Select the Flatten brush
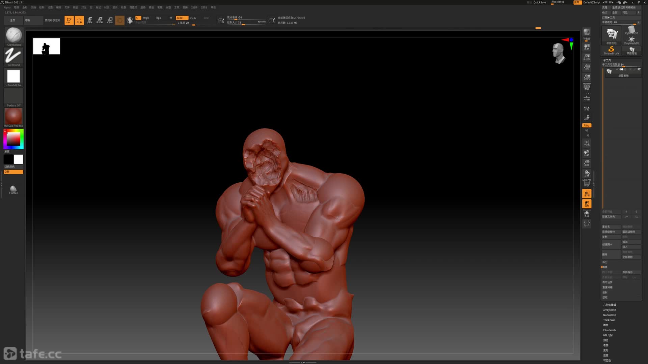This screenshot has width=648, height=364. (13, 190)
